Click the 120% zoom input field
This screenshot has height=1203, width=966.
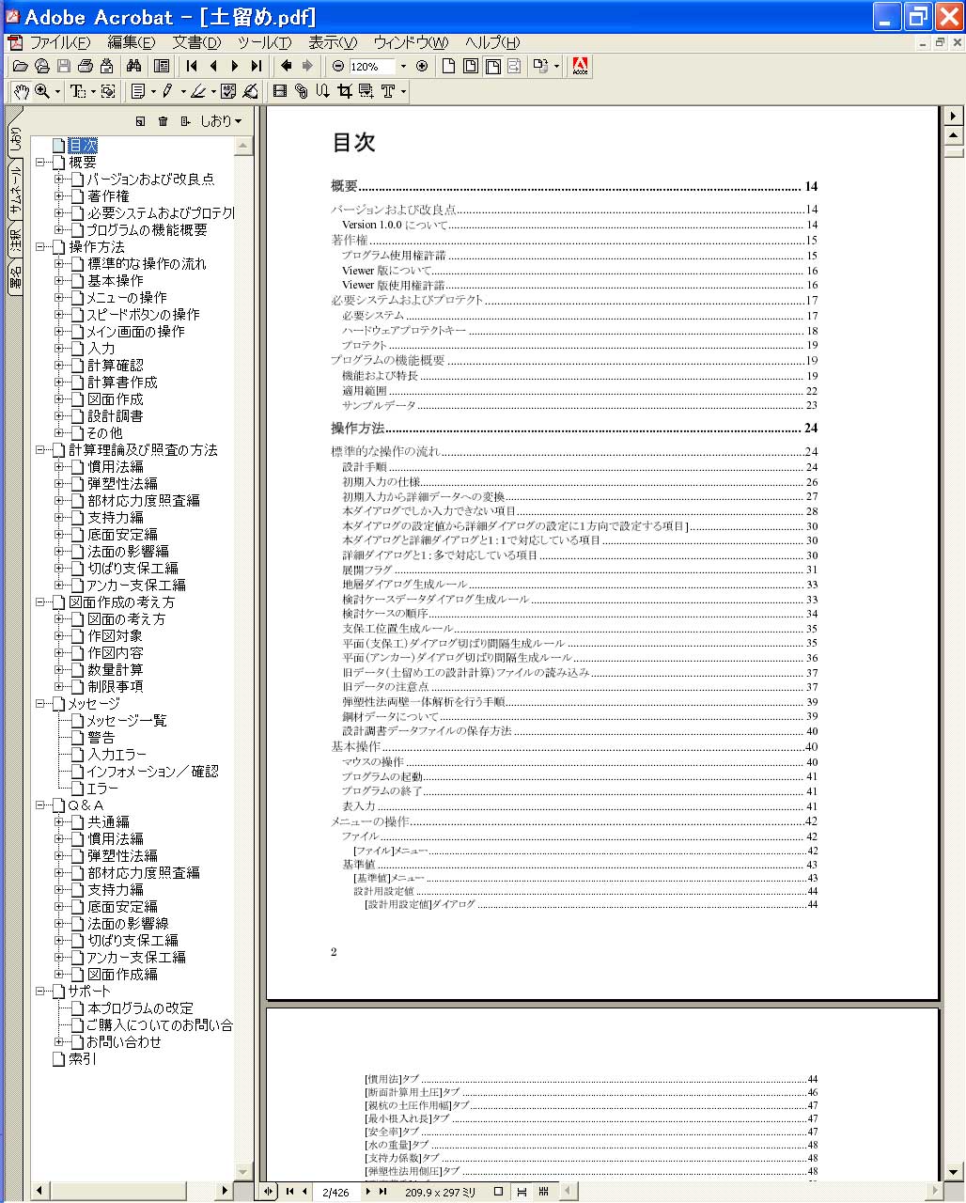[372, 66]
